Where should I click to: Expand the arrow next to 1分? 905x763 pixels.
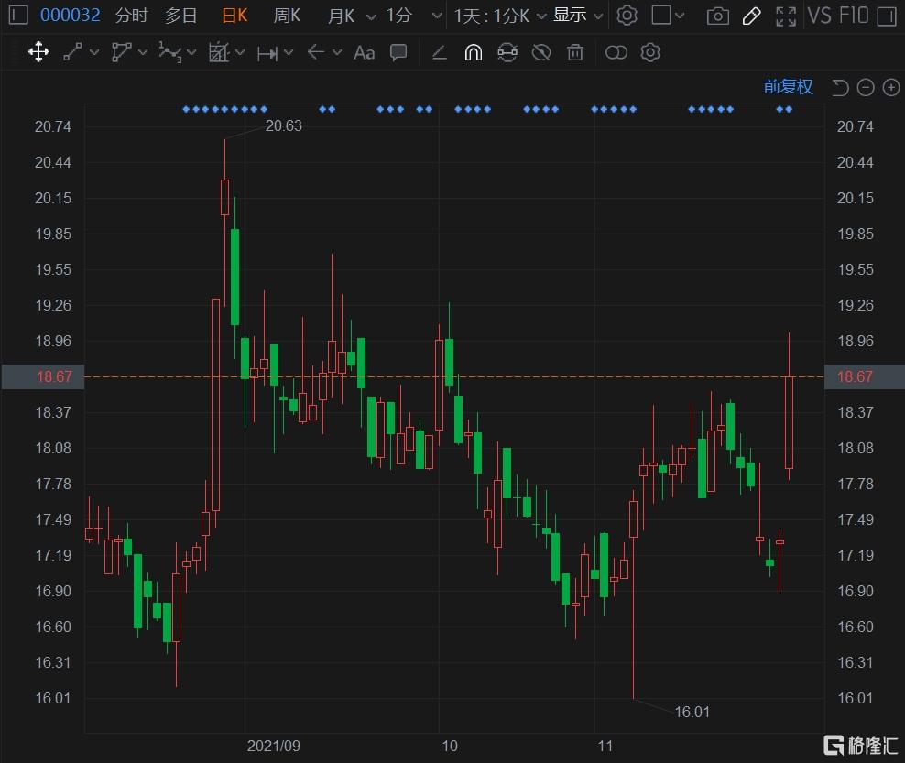coord(437,16)
